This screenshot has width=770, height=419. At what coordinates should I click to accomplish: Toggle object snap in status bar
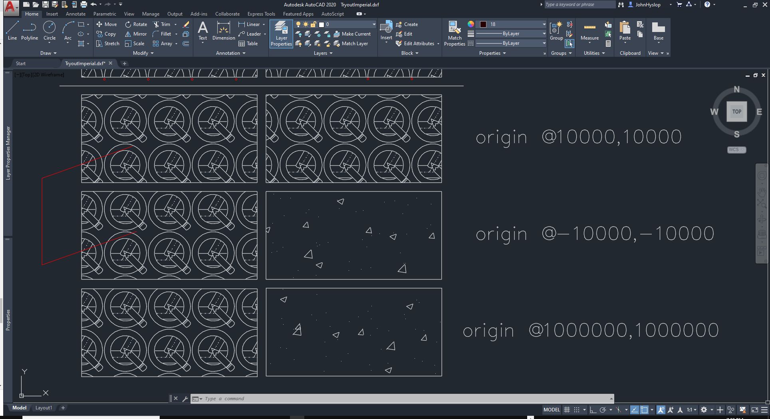click(x=644, y=410)
